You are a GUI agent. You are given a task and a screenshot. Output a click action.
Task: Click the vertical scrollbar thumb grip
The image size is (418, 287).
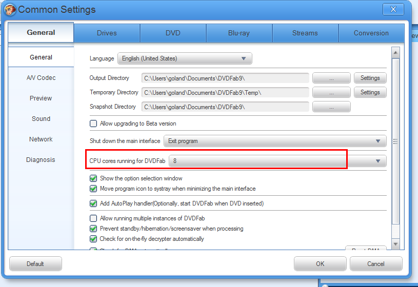(395, 141)
